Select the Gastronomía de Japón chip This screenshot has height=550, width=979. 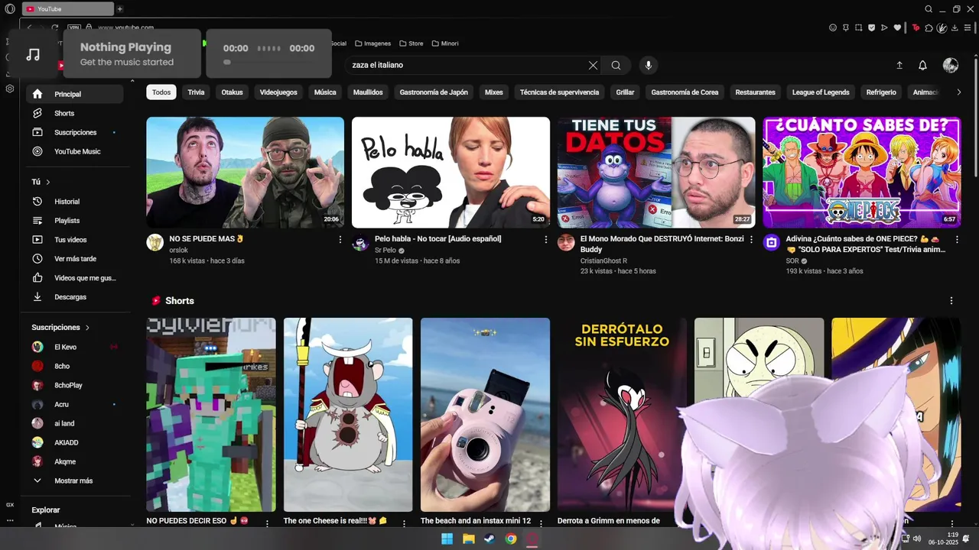434,92
